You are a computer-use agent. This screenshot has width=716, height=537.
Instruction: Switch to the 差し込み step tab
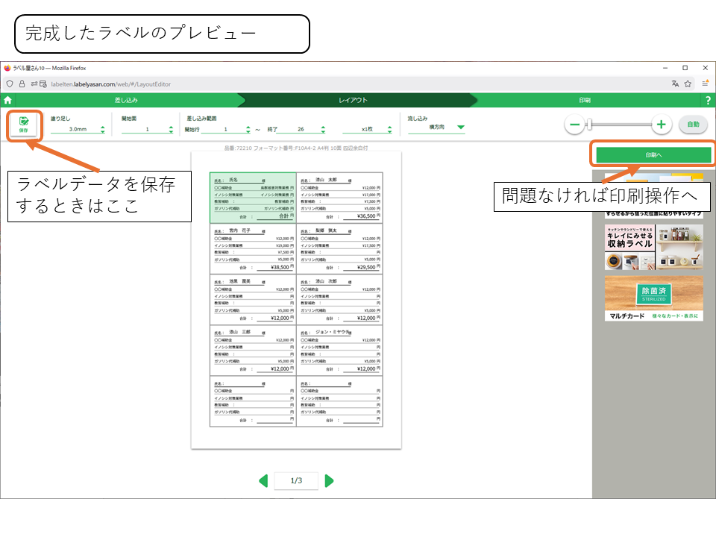[x=125, y=100]
